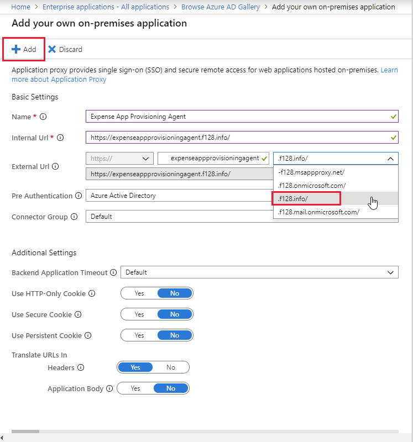Disable URL translation in Headers
The width and height of the screenshot is (413, 442).
point(171,367)
